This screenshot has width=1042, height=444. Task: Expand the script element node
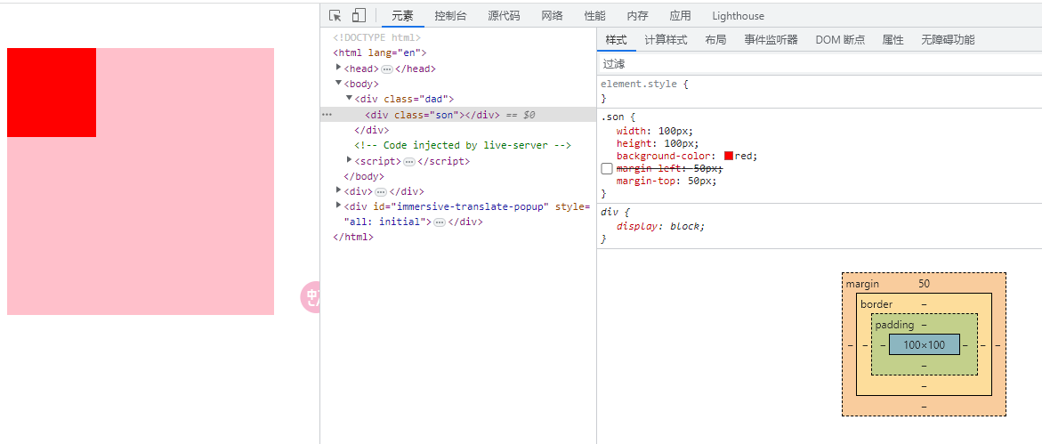(349, 160)
